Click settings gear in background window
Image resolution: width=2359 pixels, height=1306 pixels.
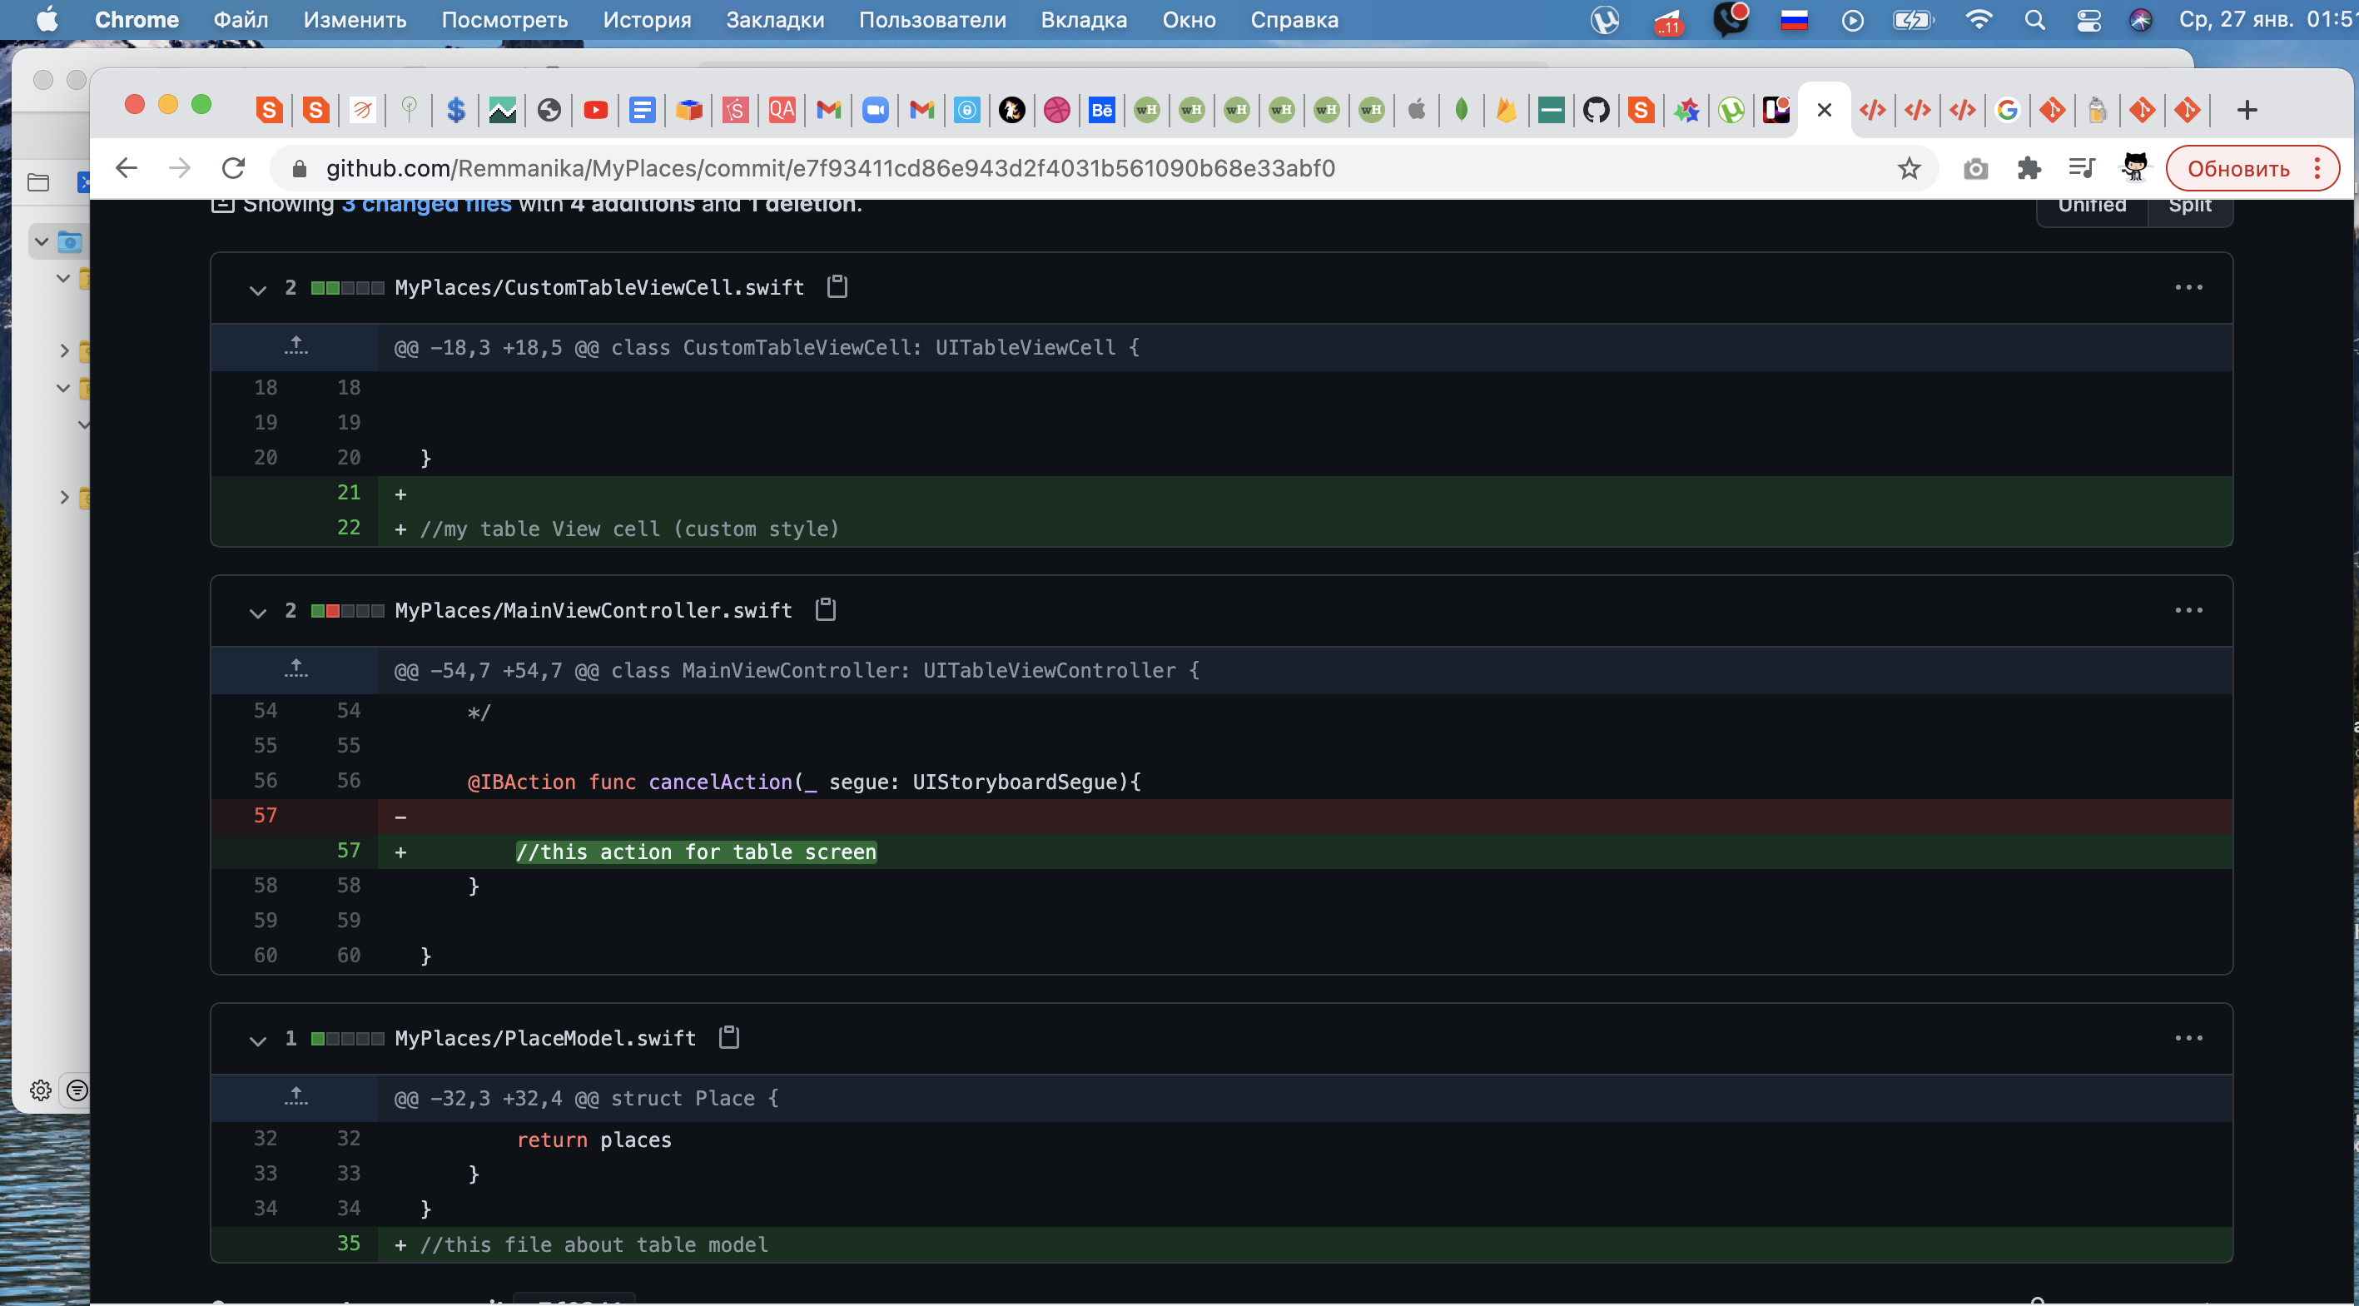[x=40, y=1090]
